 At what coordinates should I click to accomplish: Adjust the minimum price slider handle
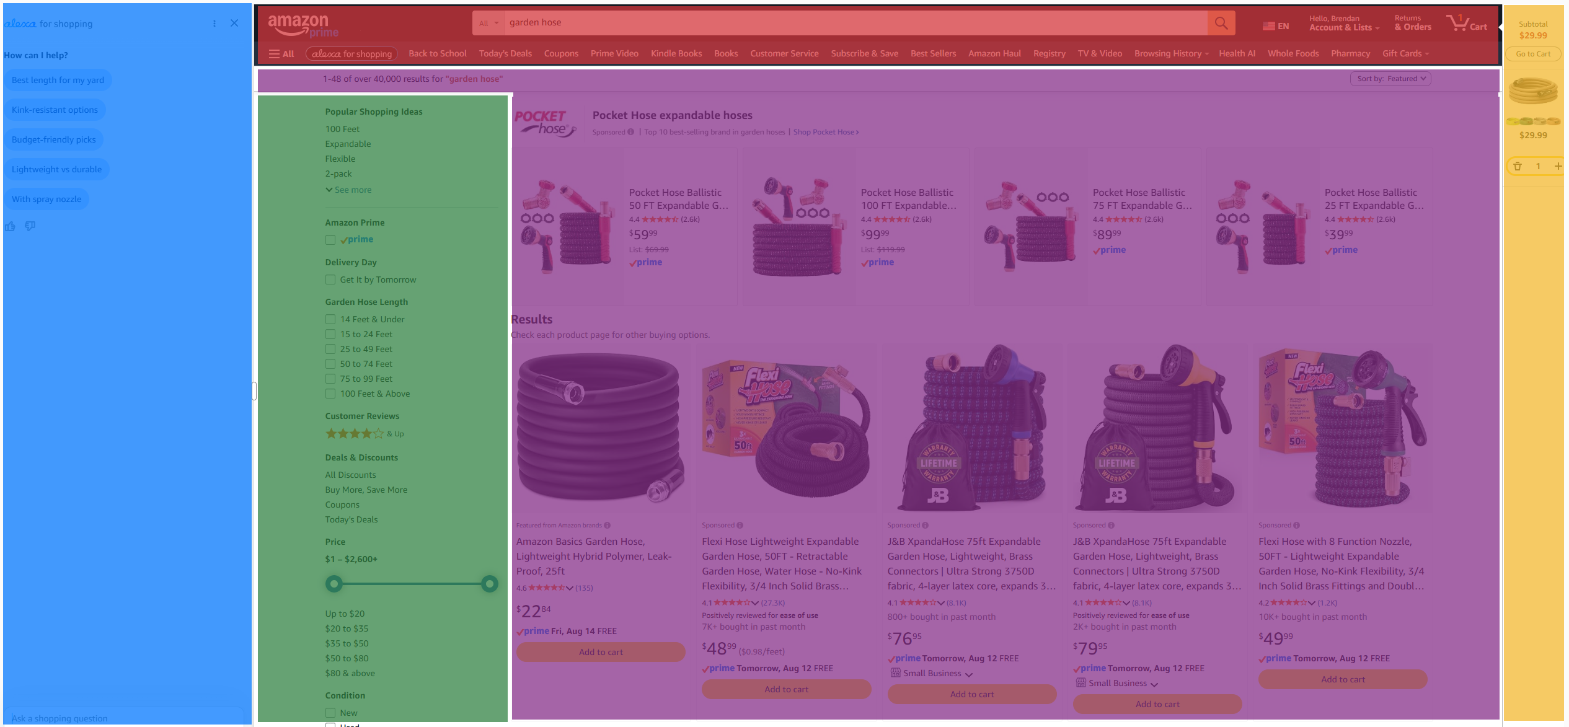point(334,584)
